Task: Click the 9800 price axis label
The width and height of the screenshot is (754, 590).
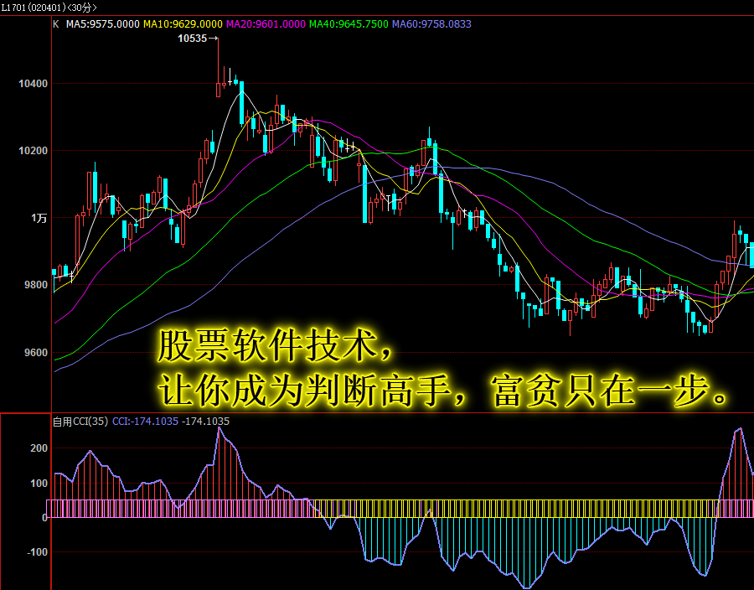Action: [36, 285]
